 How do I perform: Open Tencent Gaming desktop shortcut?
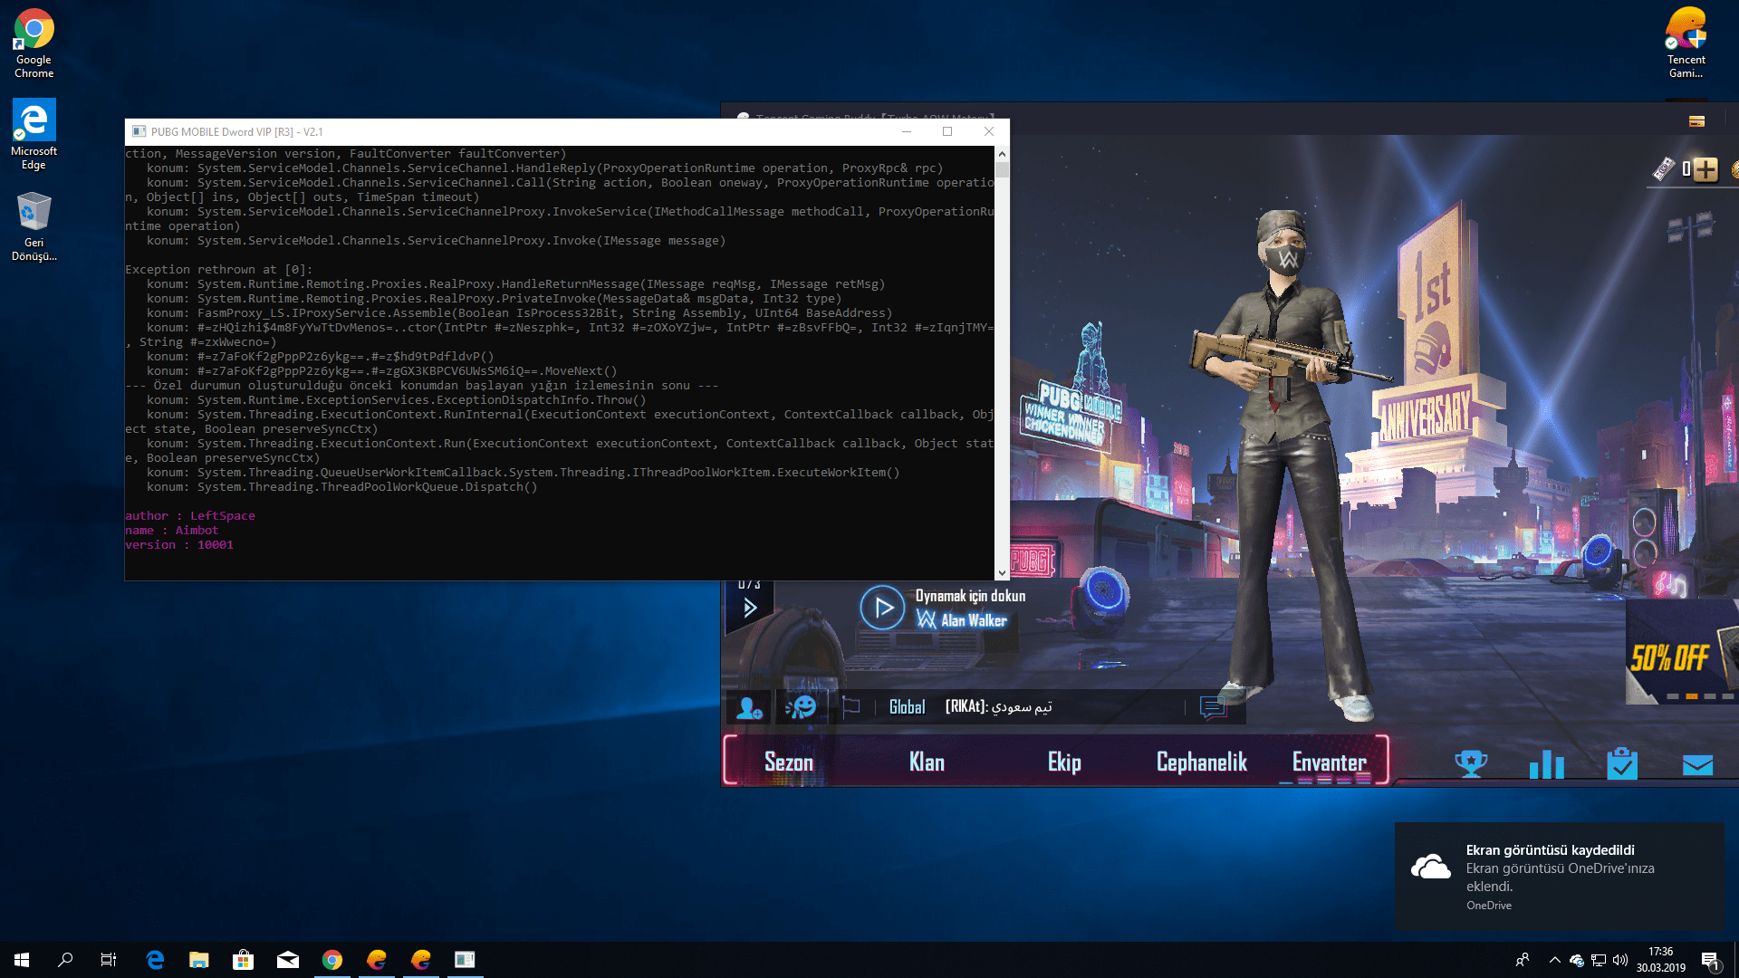(1686, 43)
